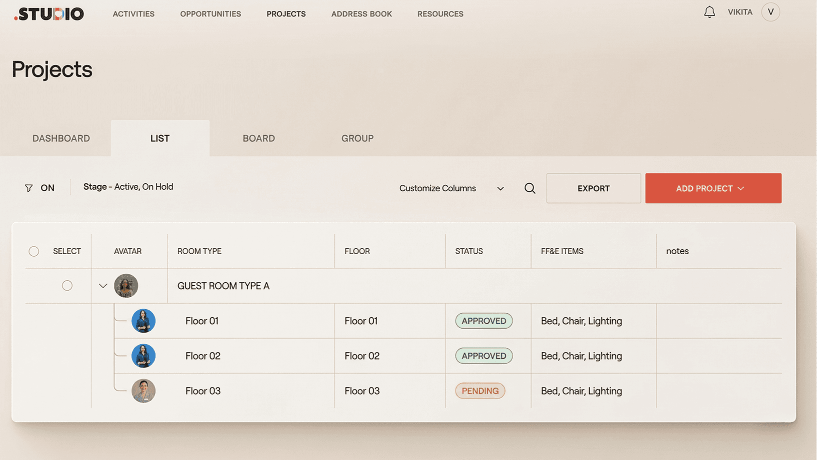Viewport: 817px width, 460px height.
Task: Open the VIKITA profile avatar menu
Action: 770,11
